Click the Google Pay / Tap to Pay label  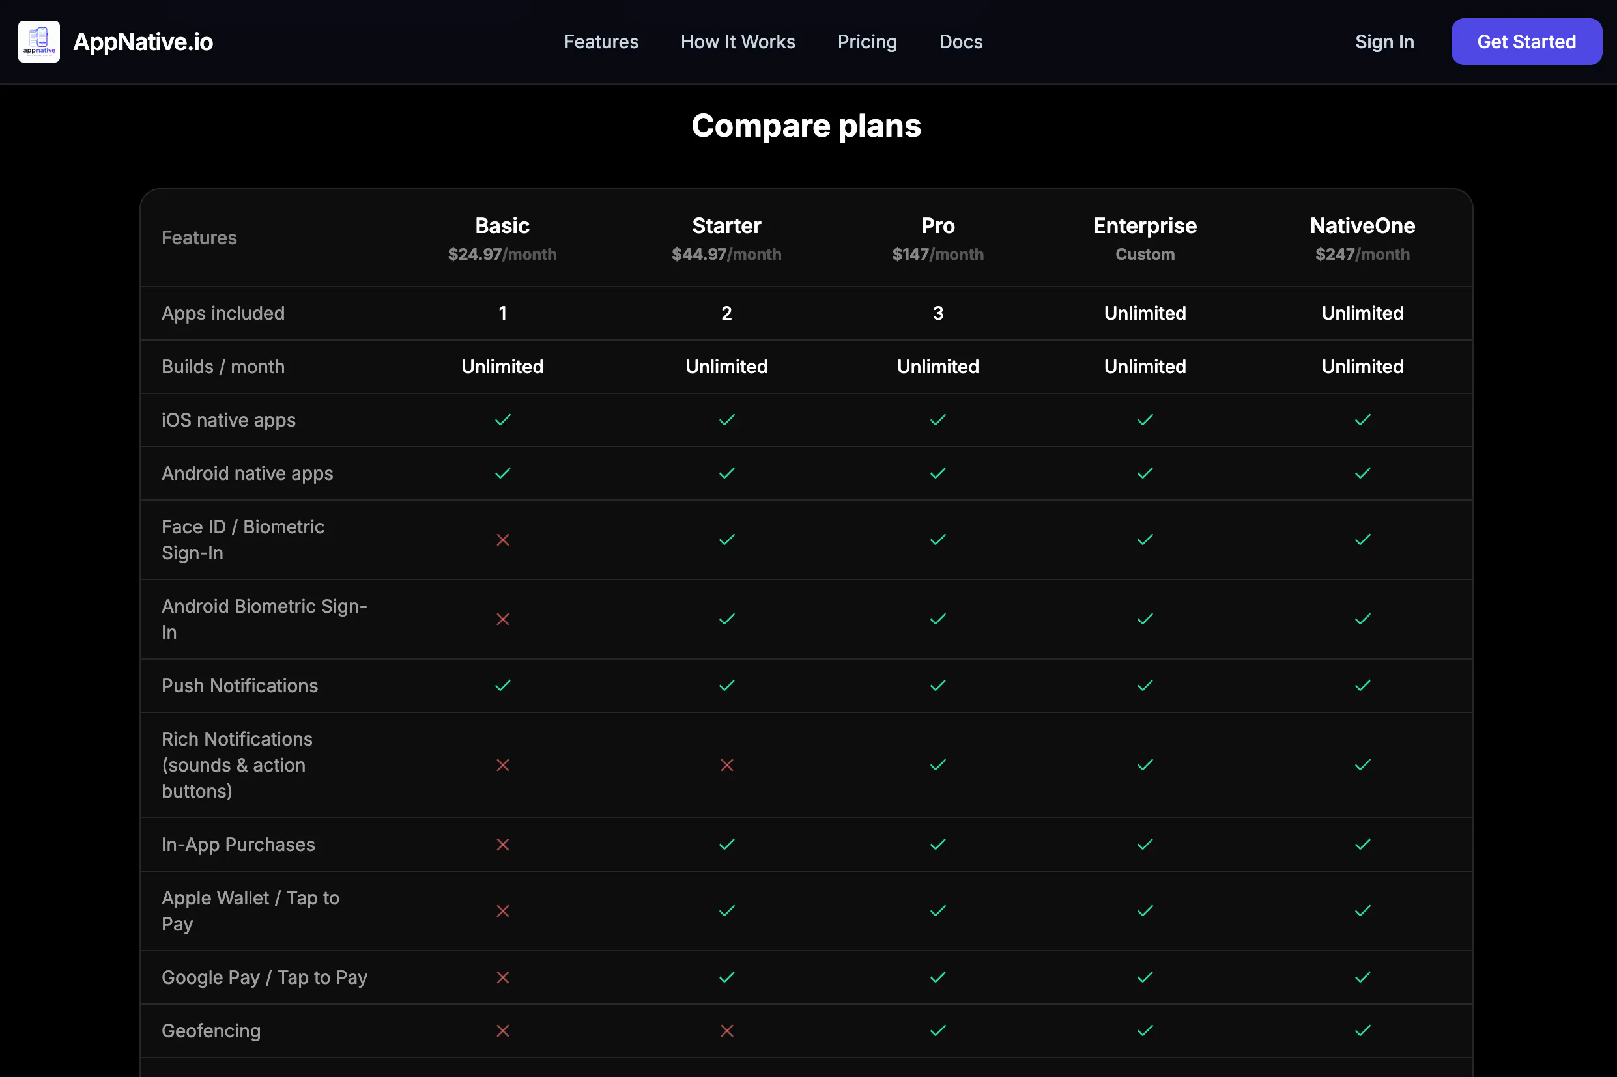tap(264, 978)
